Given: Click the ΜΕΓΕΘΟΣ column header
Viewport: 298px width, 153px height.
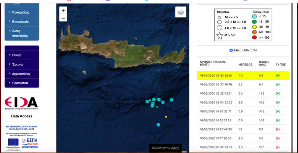Looking at the screenshot, I should [x=245, y=65].
